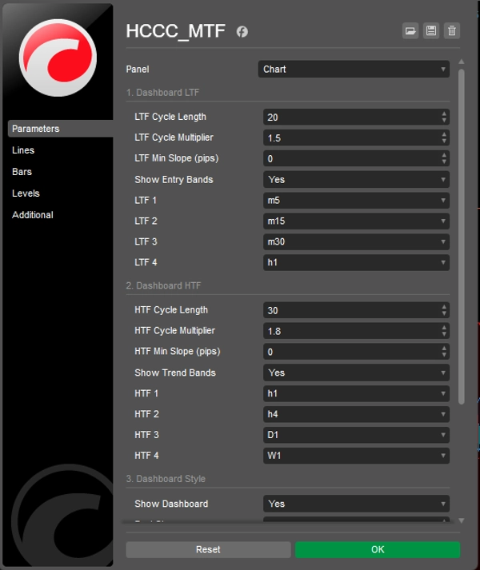
Task: Expand the LTF 1 timeframe dropdown
Action: point(356,201)
